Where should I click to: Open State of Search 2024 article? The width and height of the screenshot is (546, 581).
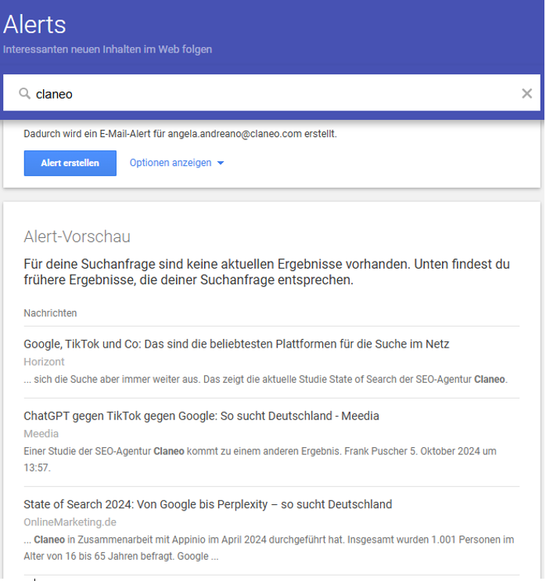coord(207,504)
